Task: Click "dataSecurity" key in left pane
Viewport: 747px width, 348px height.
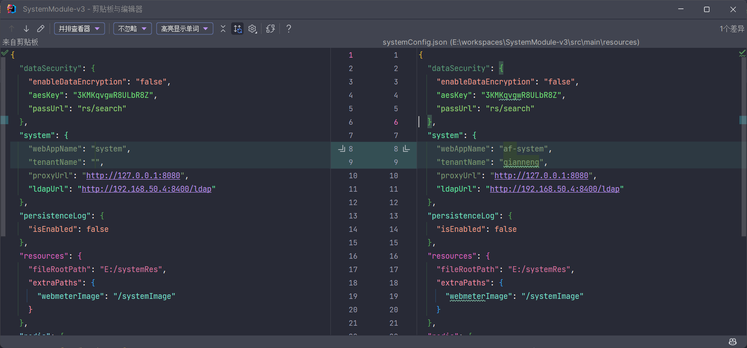Action: [51, 68]
